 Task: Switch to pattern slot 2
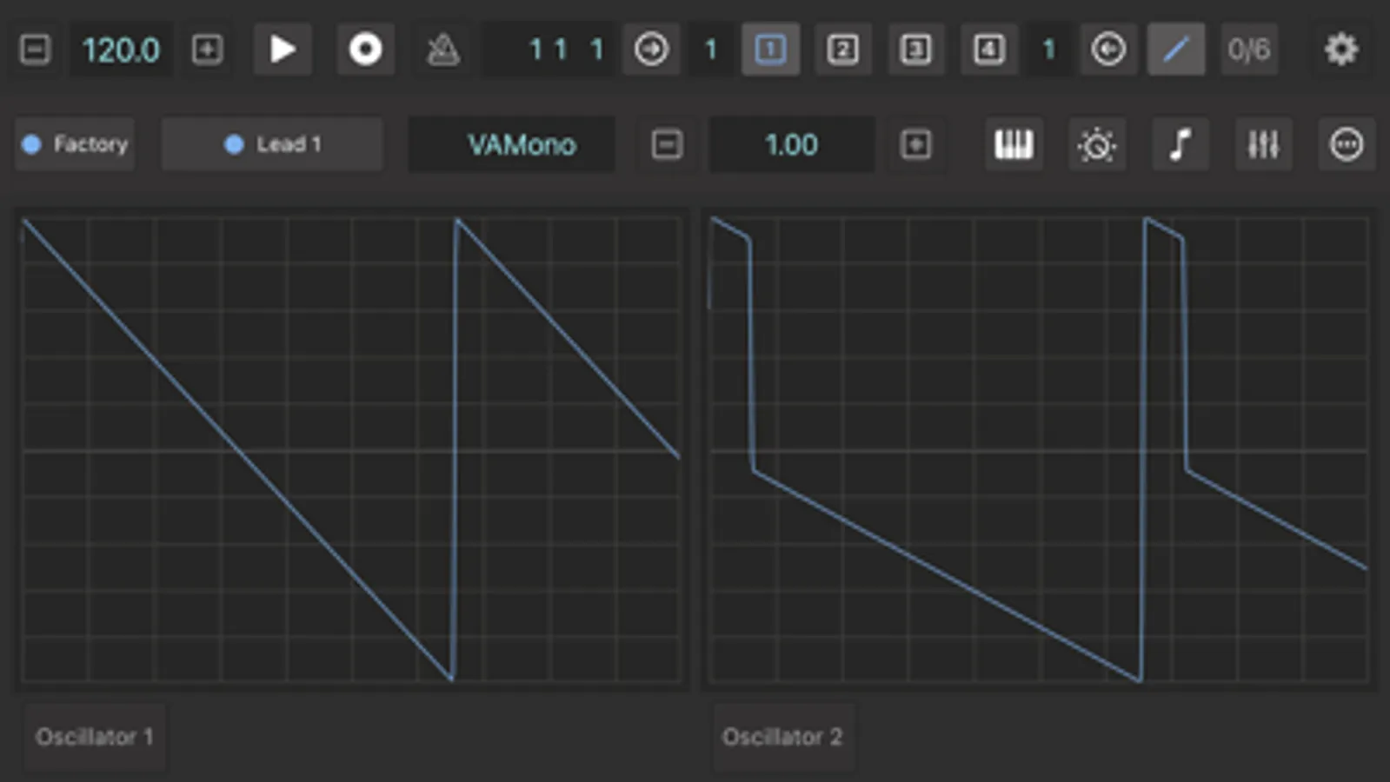[x=842, y=50]
